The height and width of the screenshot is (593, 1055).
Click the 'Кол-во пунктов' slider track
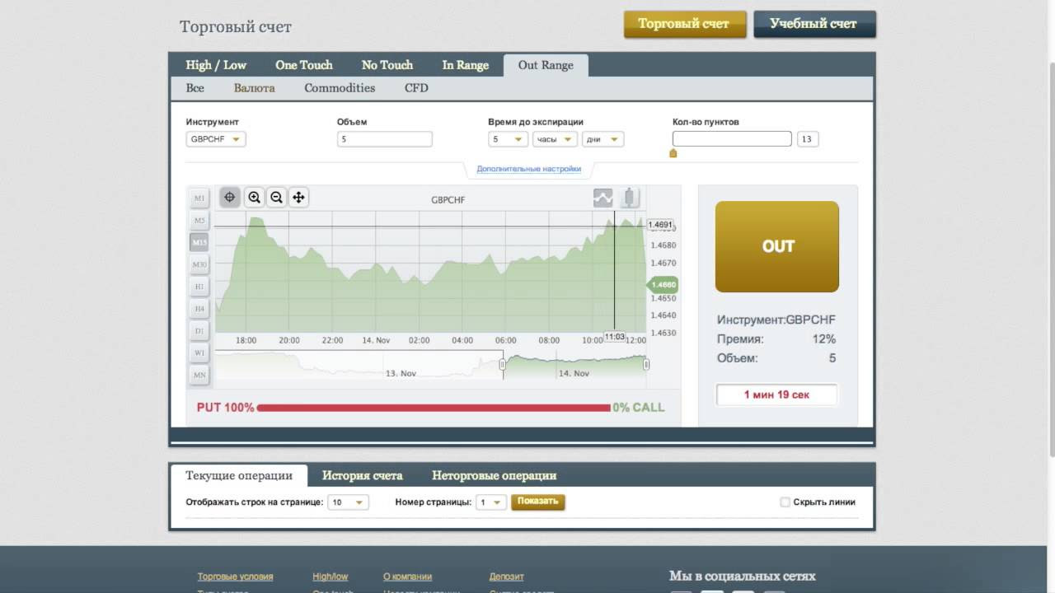tap(732, 139)
